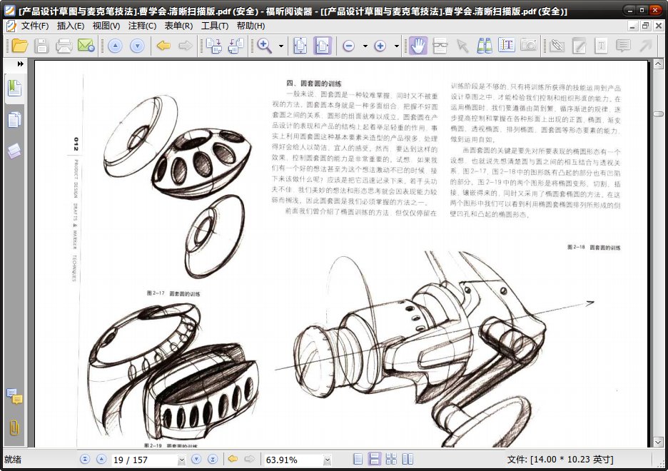Jump to last page in status bar
Viewport: 668px width, 471px height.
pyautogui.click(x=213, y=459)
